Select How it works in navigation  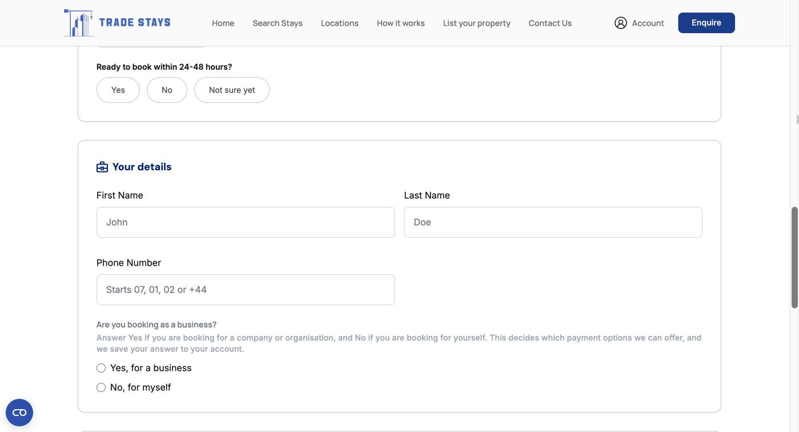(x=401, y=23)
